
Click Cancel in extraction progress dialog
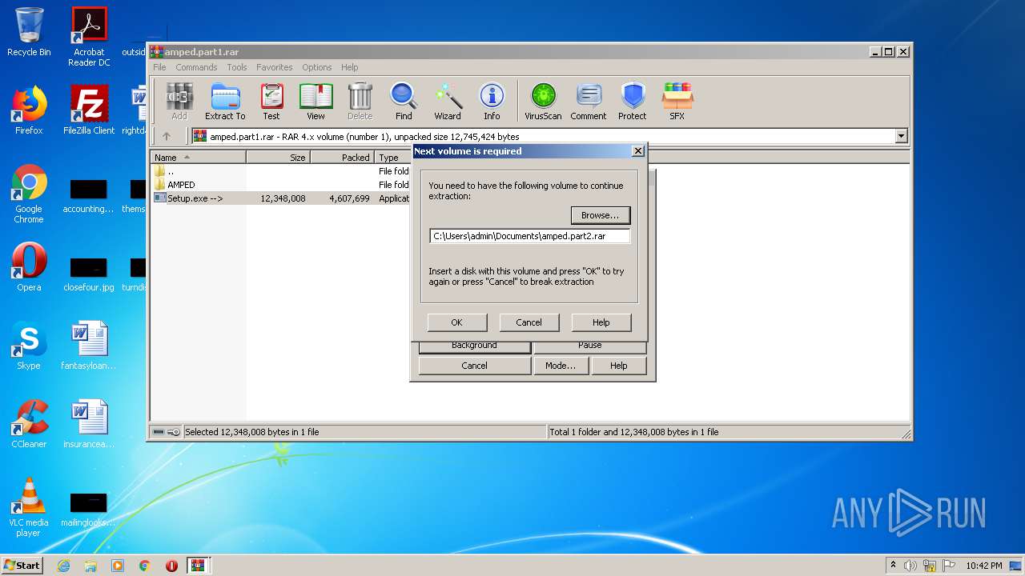(474, 366)
